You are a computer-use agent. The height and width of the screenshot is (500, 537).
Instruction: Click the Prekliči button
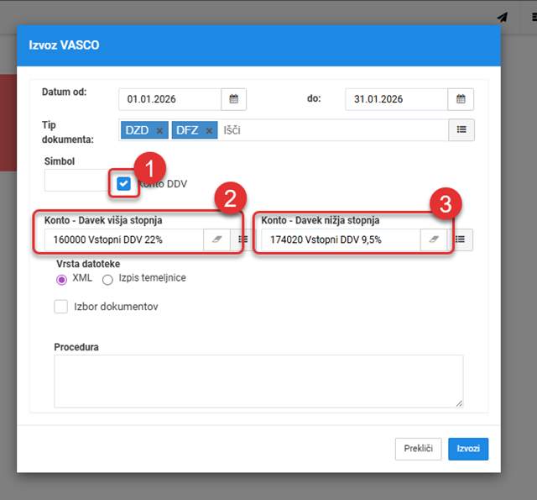tap(418, 449)
